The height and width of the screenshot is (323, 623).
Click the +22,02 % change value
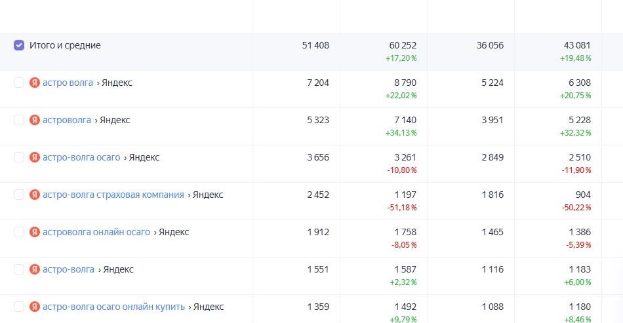tap(401, 95)
